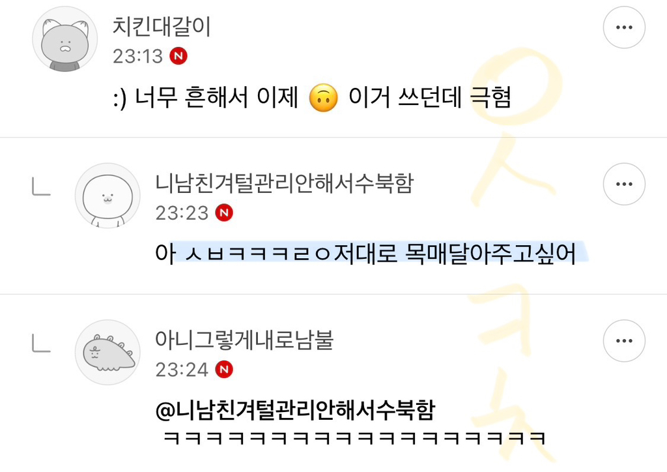667x472 pixels.
Task: Open more options for 치킨대갈이's comment
Action: (624, 27)
